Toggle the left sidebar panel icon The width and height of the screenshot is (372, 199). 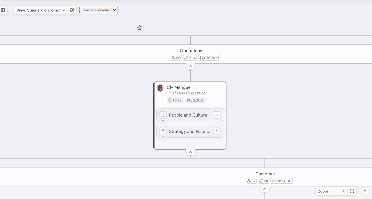pos(3,10)
